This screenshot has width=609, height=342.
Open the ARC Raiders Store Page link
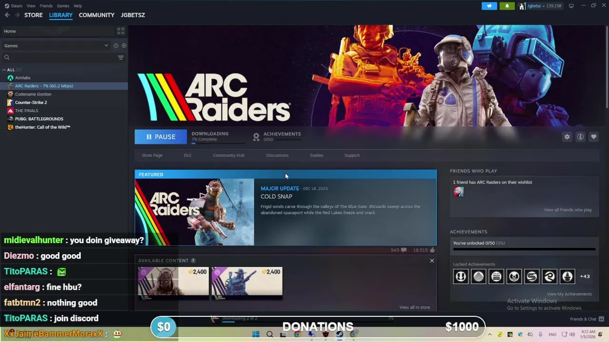coord(152,155)
